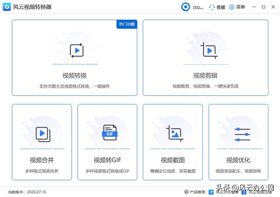The image size is (280, 197).
Task: Open the 菜单 menu
Action: 237,7
